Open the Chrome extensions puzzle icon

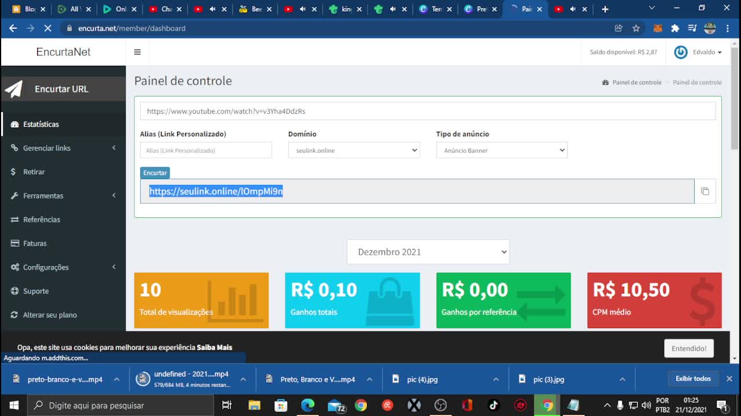pyautogui.click(x=675, y=28)
